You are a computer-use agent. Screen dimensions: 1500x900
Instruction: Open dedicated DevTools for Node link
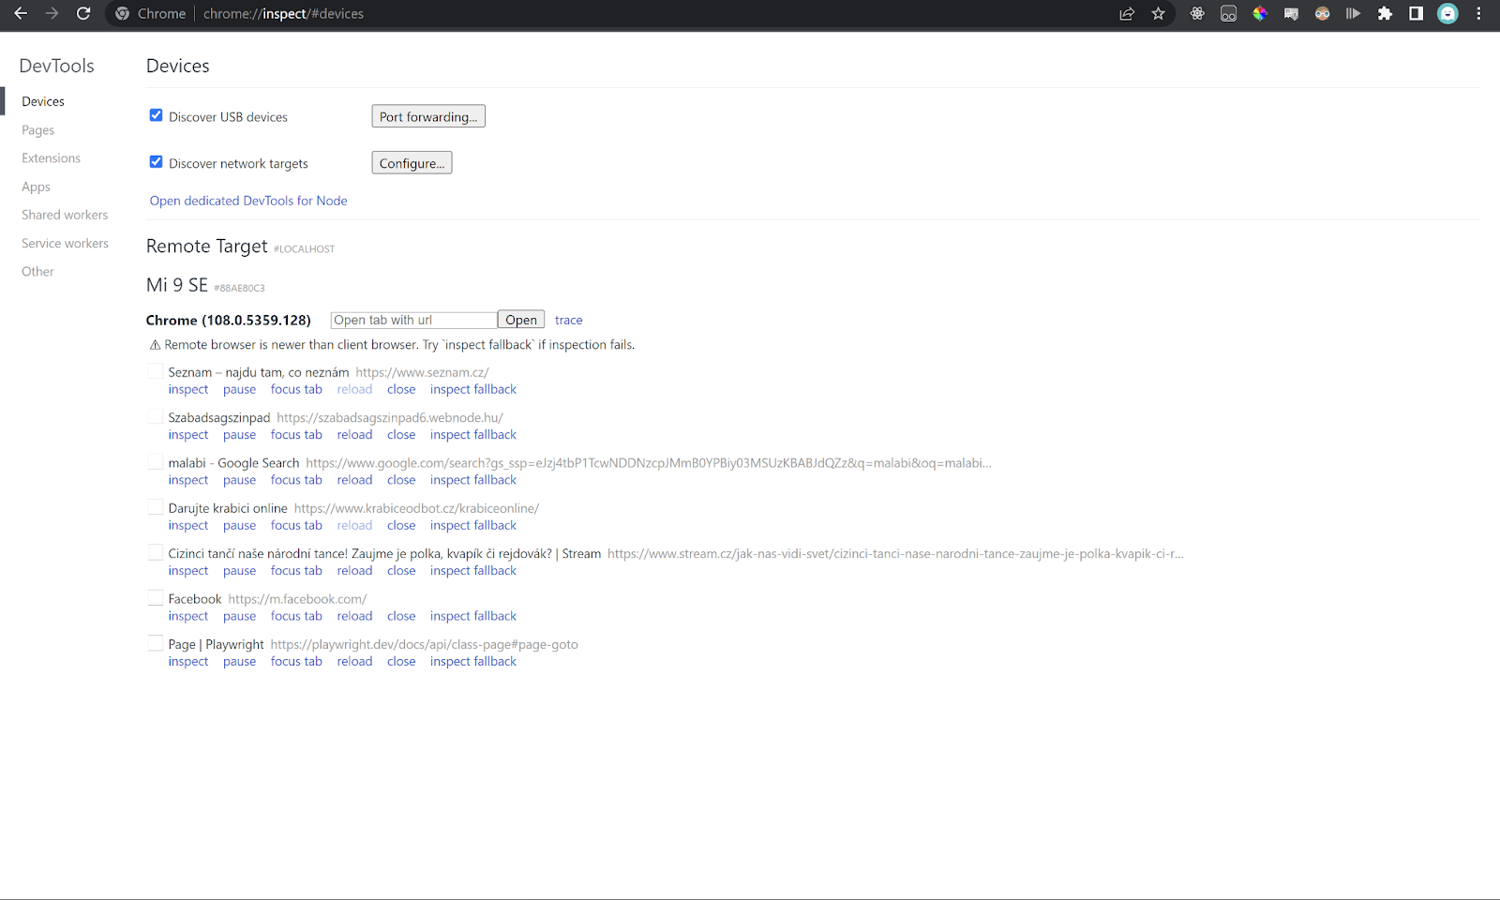(248, 201)
